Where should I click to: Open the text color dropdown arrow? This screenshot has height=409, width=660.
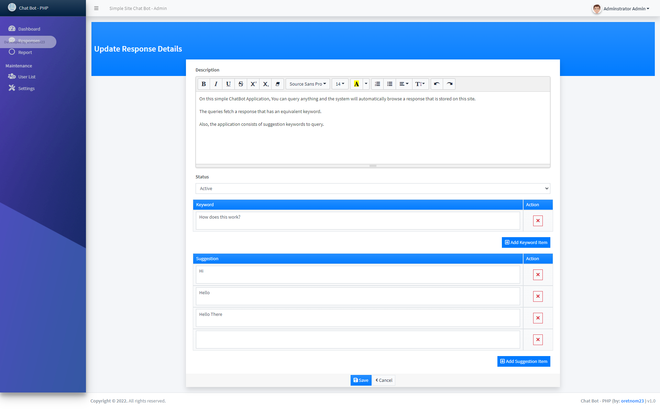pos(366,84)
